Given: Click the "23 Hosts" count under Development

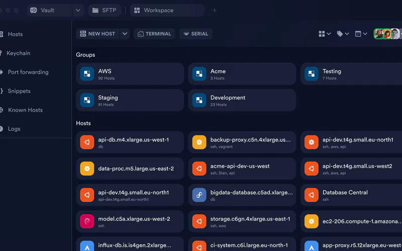Looking at the screenshot, I should [219, 104].
